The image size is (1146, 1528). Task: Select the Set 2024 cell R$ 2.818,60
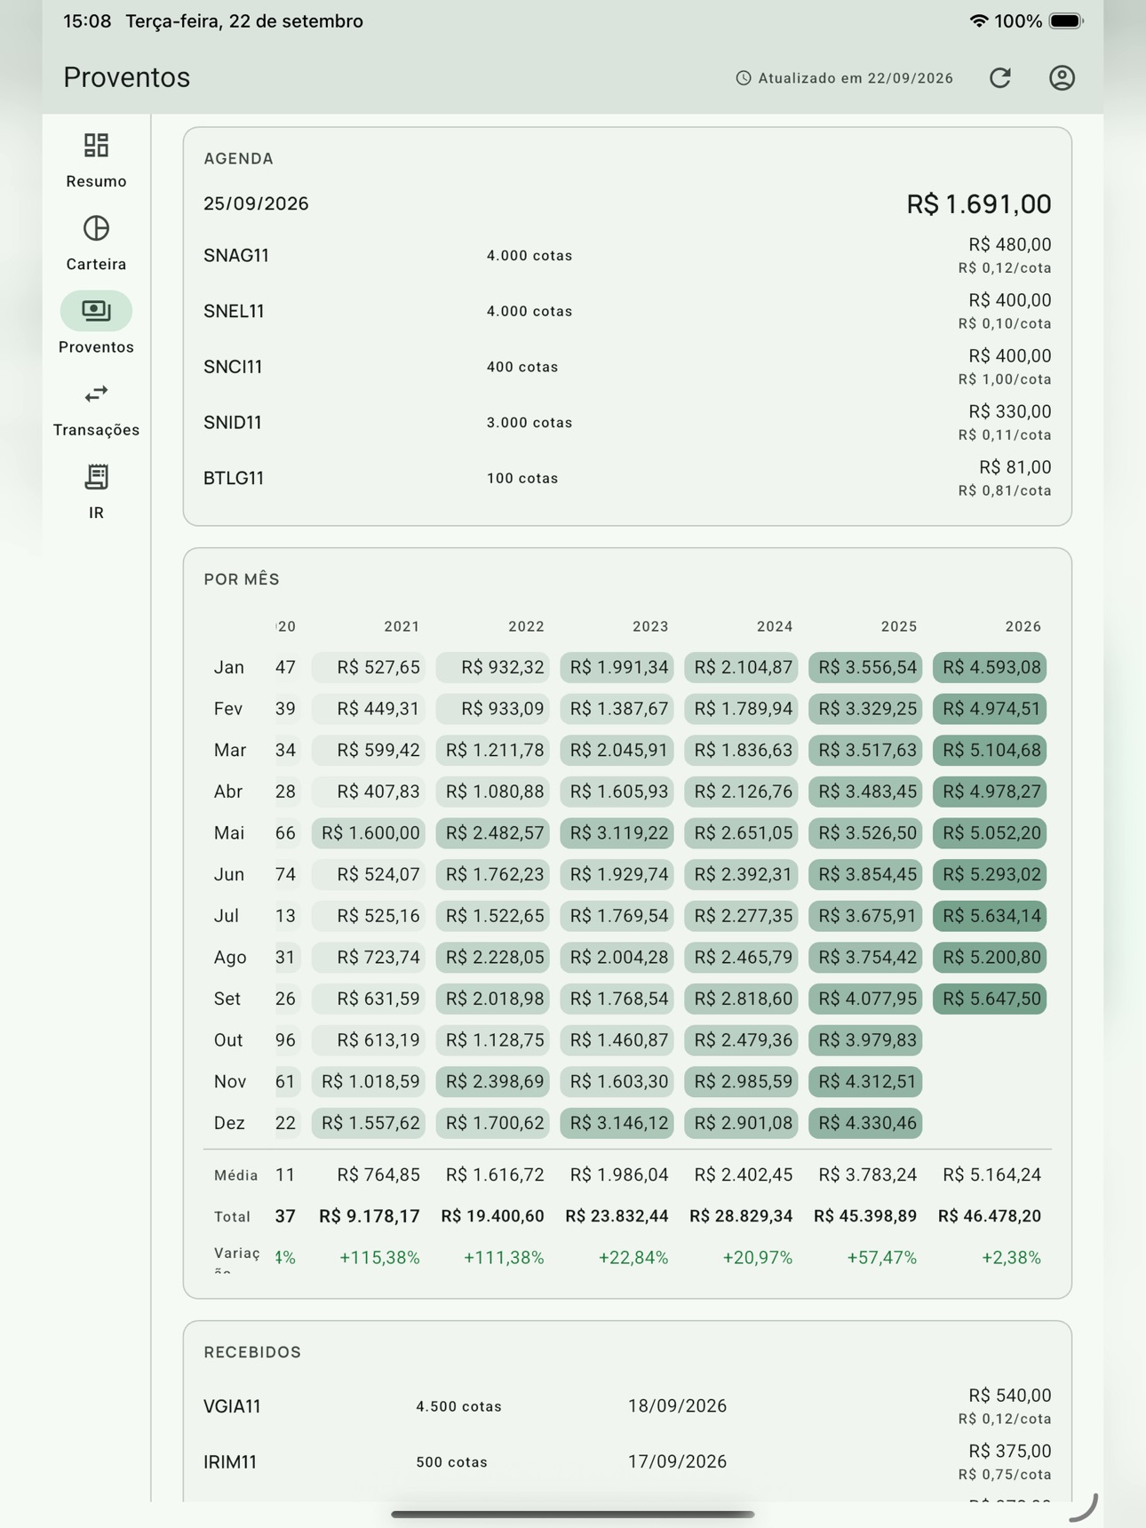click(741, 999)
